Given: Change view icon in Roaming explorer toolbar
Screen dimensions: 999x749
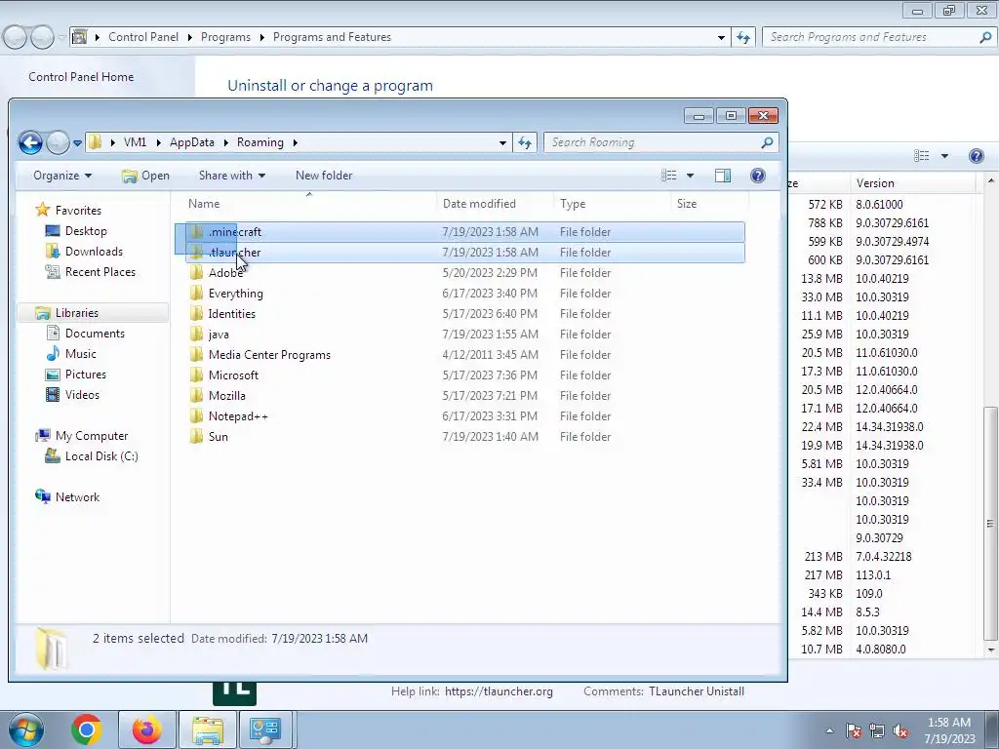Looking at the screenshot, I should click(668, 176).
